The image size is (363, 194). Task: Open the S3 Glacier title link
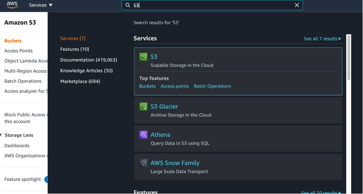click(164, 106)
